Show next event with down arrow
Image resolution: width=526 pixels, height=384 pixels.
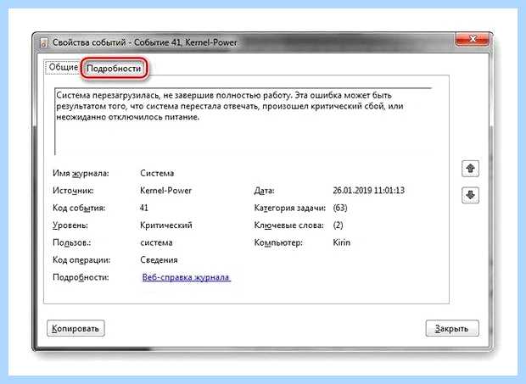point(470,195)
